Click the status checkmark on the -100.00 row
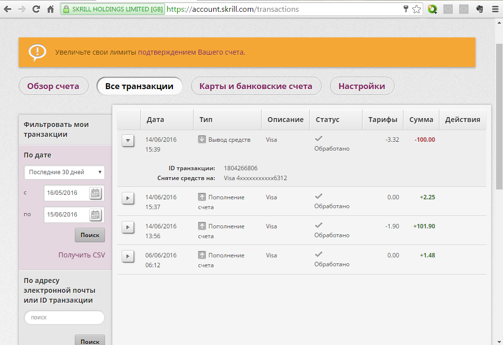The image size is (503, 345). click(x=319, y=139)
